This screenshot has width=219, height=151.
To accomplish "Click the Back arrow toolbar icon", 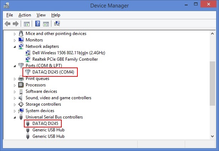I will pyautogui.click(x=7, y=24).
